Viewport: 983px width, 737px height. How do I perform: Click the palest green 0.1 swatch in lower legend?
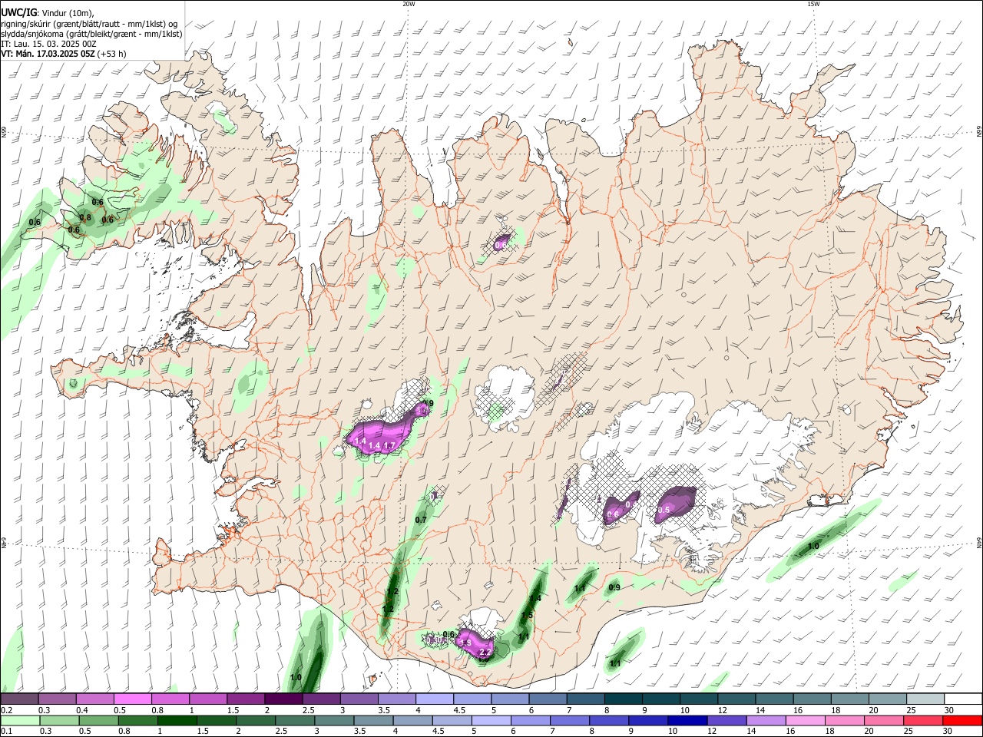20,720
